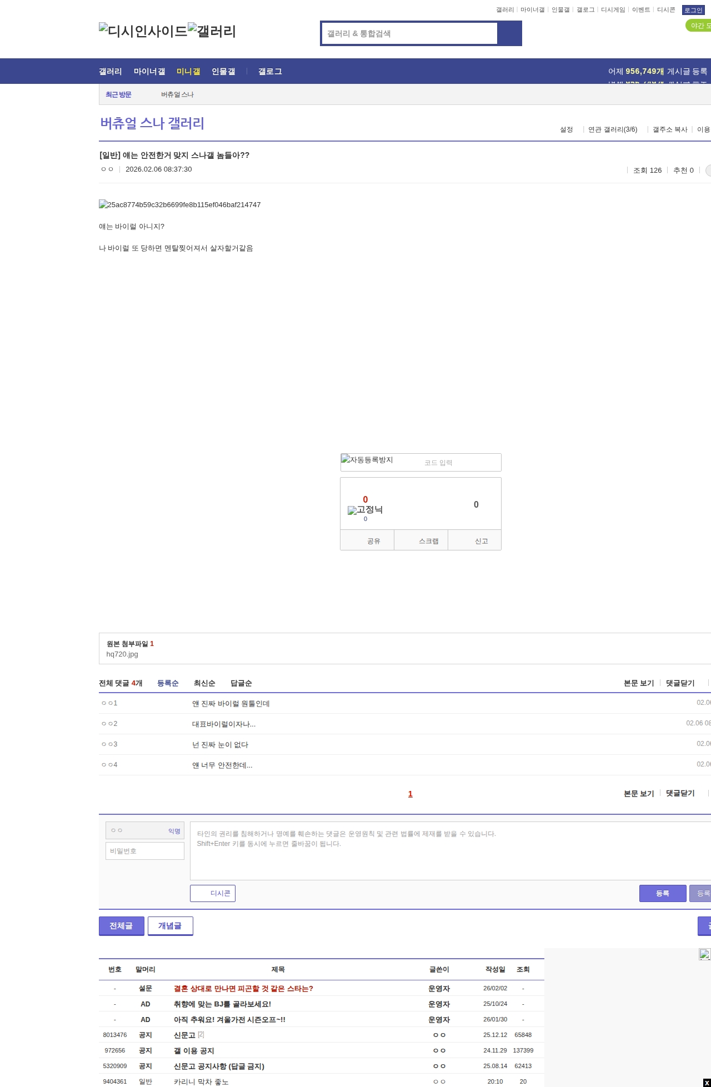This screenshot has width=711, height=1087.
Task: Open the 디시콘 emoticon picker
Action: point(213,893)
